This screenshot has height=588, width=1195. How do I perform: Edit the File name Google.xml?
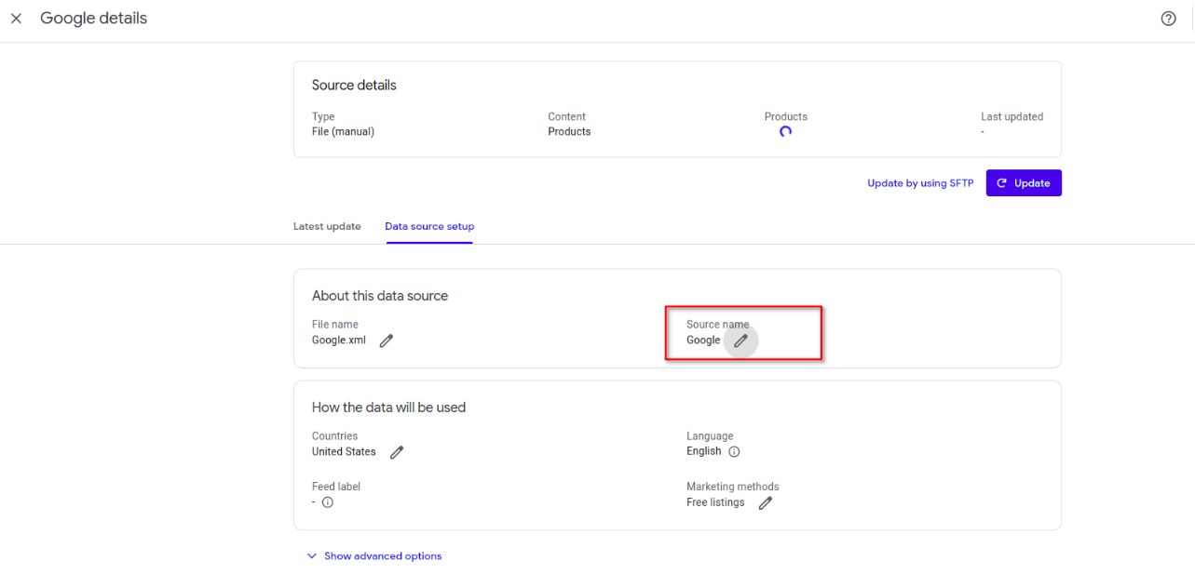tap(387, 341)
